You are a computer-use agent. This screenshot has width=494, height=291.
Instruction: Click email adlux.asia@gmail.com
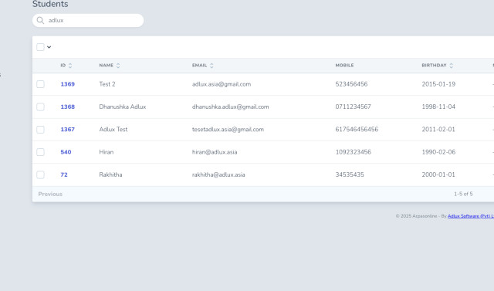click(x=222, y=84)
